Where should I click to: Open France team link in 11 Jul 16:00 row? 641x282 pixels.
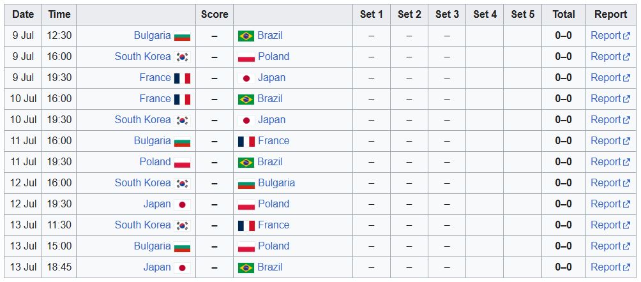point(273,140)
